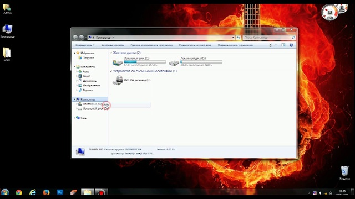
Task: Select the Local Disk (C:) drive icon
Action: (x=118, y=62)
